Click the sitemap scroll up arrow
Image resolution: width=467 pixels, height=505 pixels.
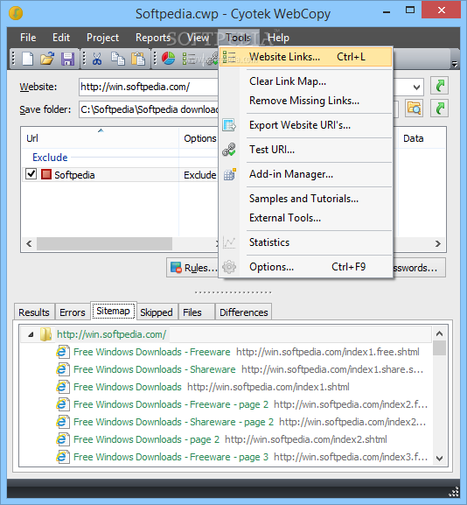point(439,333)
